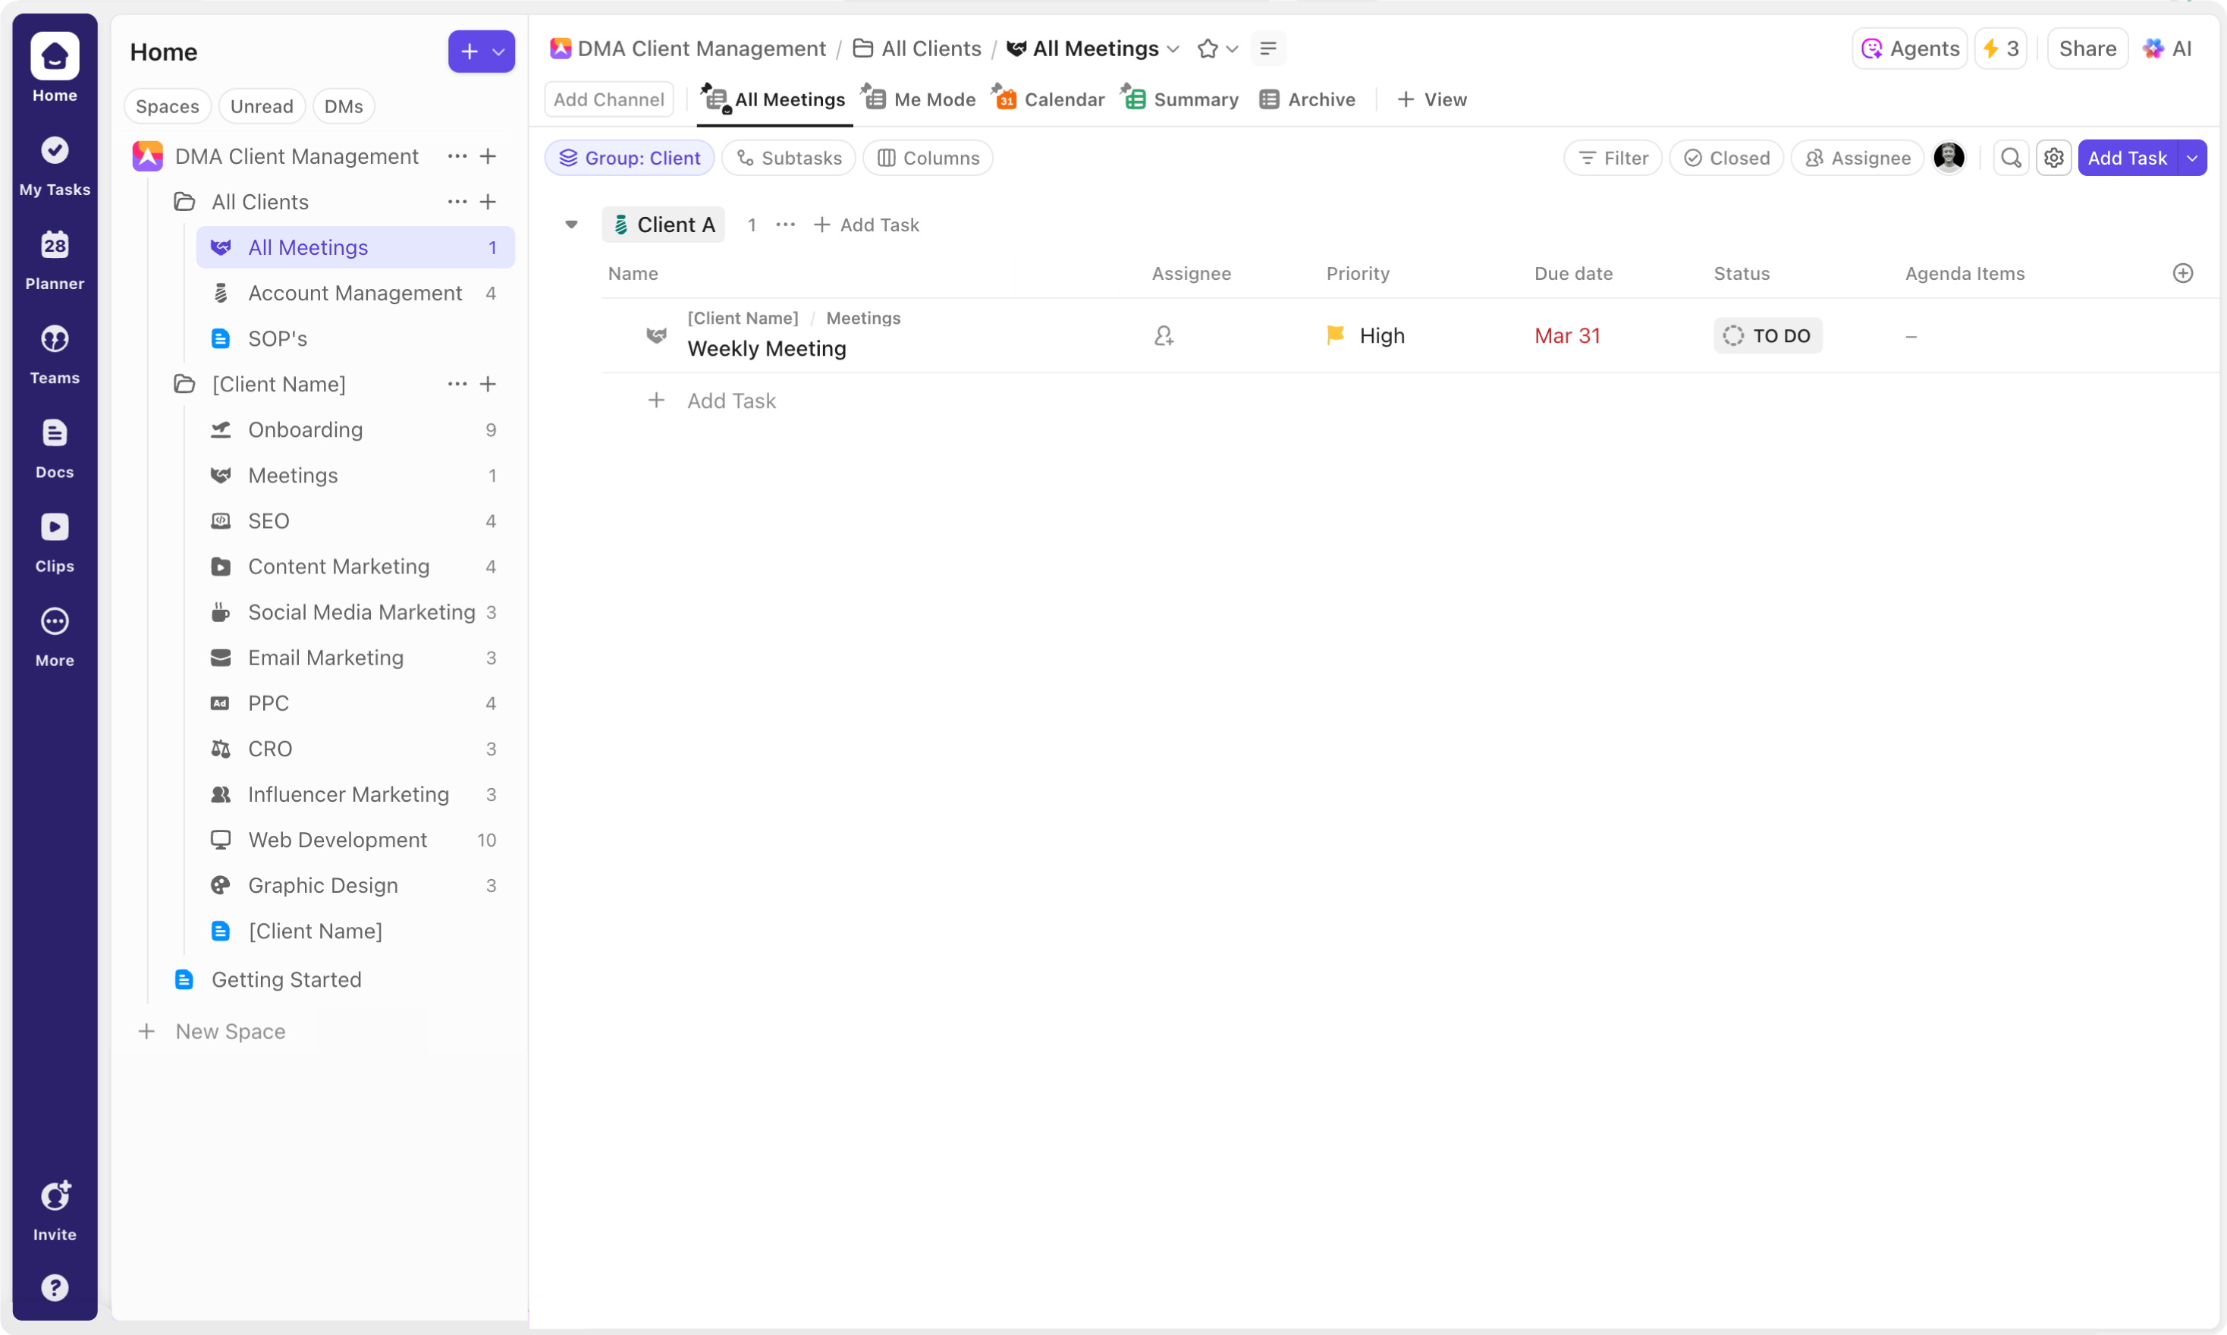This screenshot has width=2227, height=1335.
Task: Favorite this list with the star icon
Action: [1207, 49]
